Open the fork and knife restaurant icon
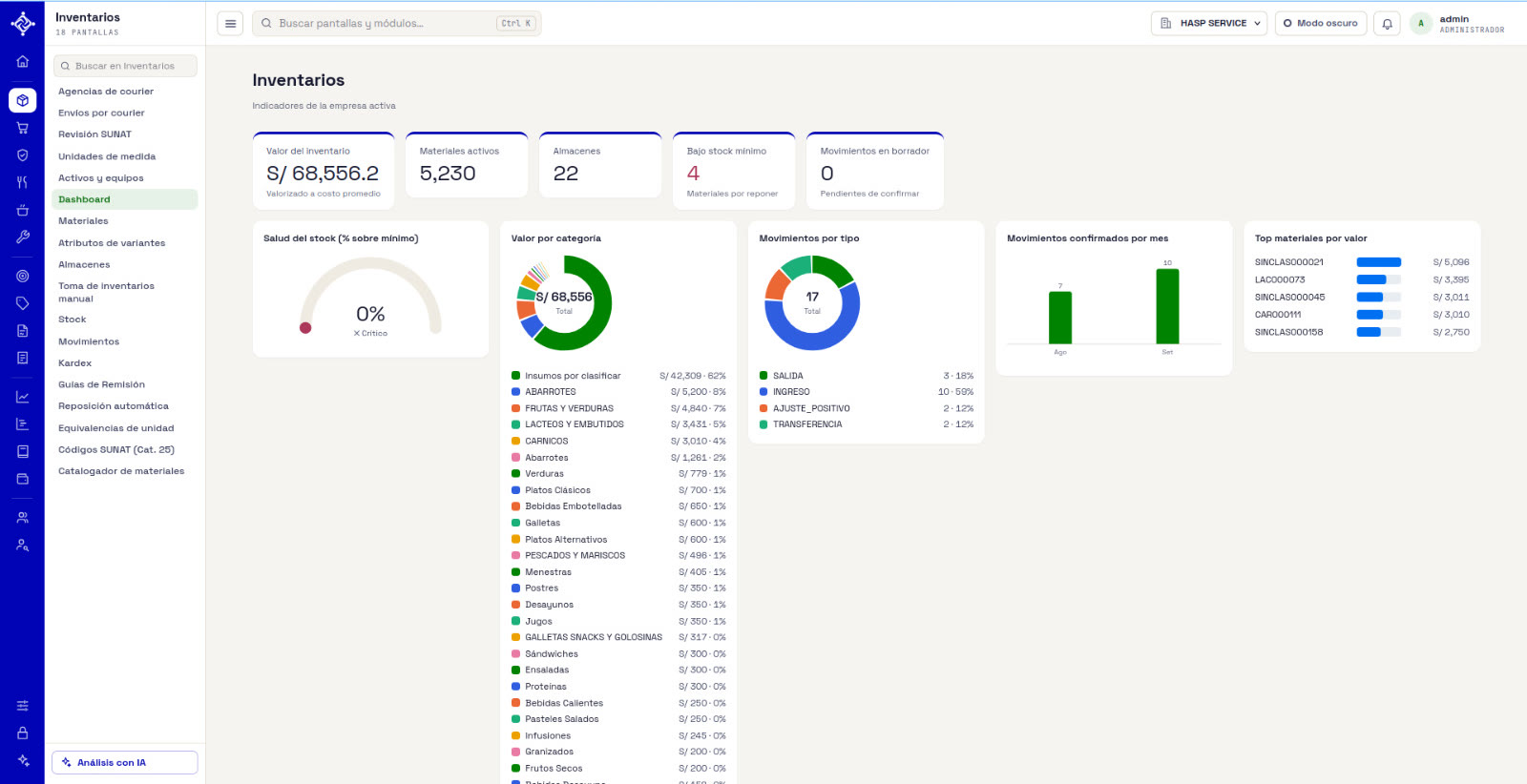Image resolution: width=1527 pixels, height=784 pixels. [22, 182]
